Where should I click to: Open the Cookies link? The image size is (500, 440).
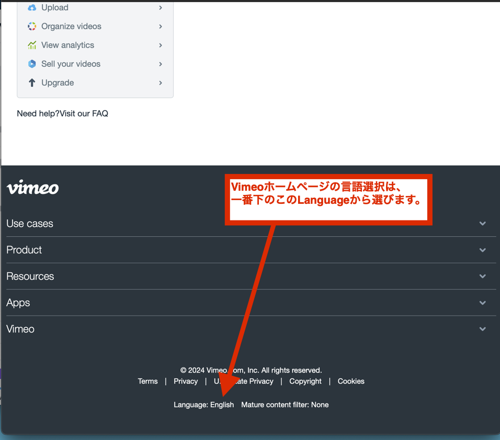350,381
